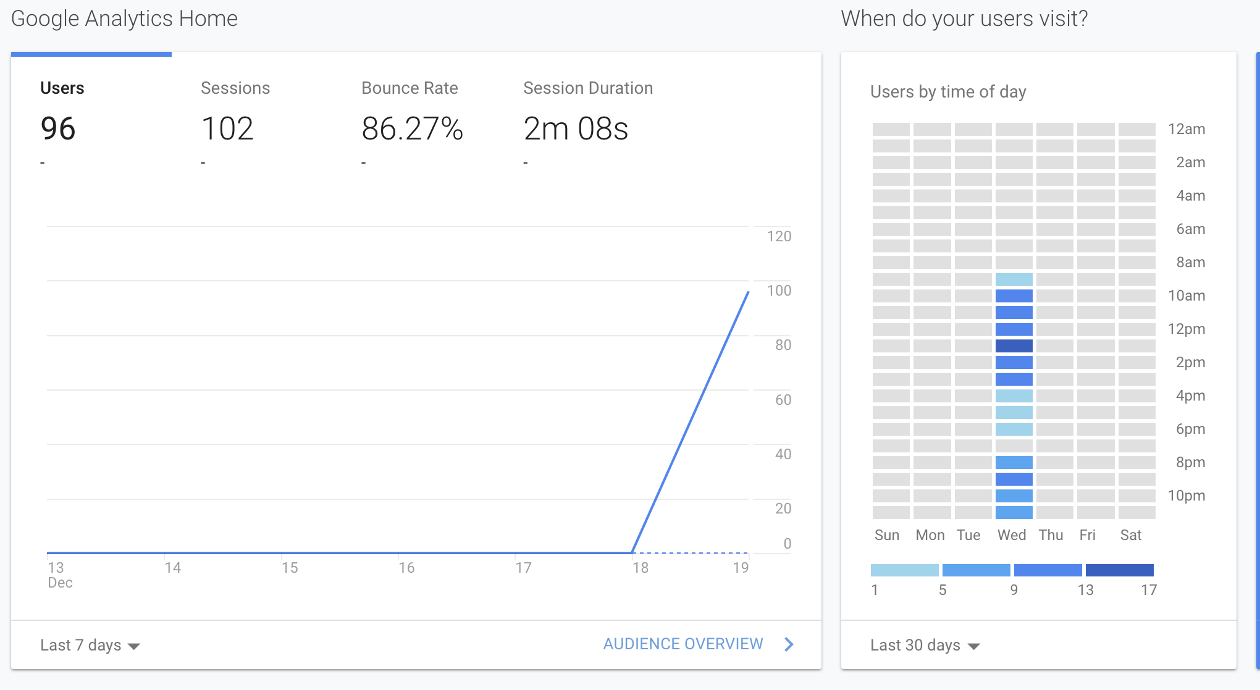Click the legend swatch between 5 and 9
This screenshot has height=690, width=1260.
click(x=976, y=570)
